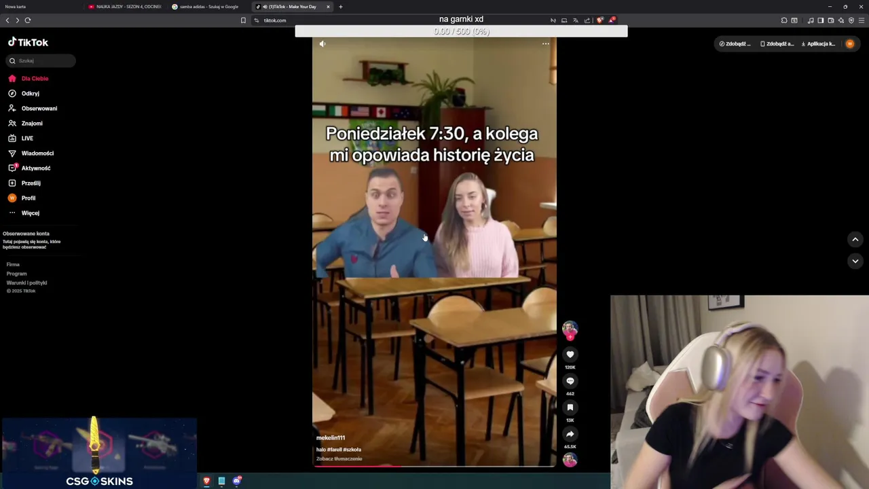Switch to the Nowa karta tab
The width and height of the screenshot is (869, 489).
[x=41, y=7]
